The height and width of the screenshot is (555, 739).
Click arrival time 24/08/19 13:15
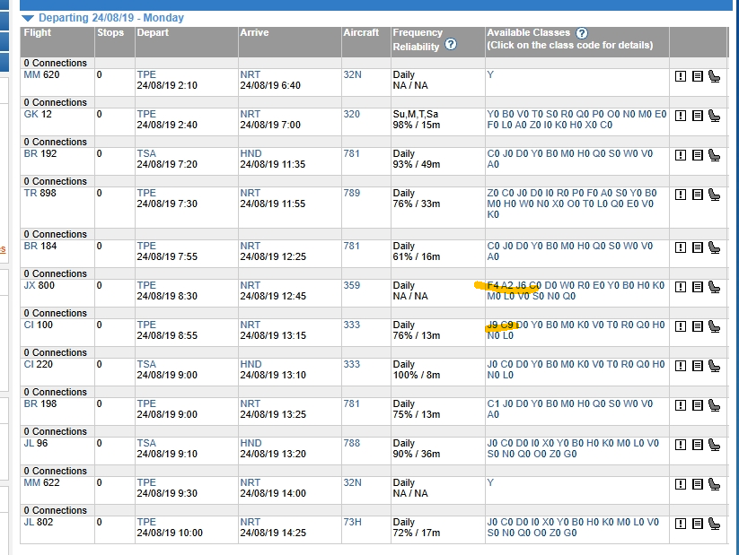[x=273, y=335]
